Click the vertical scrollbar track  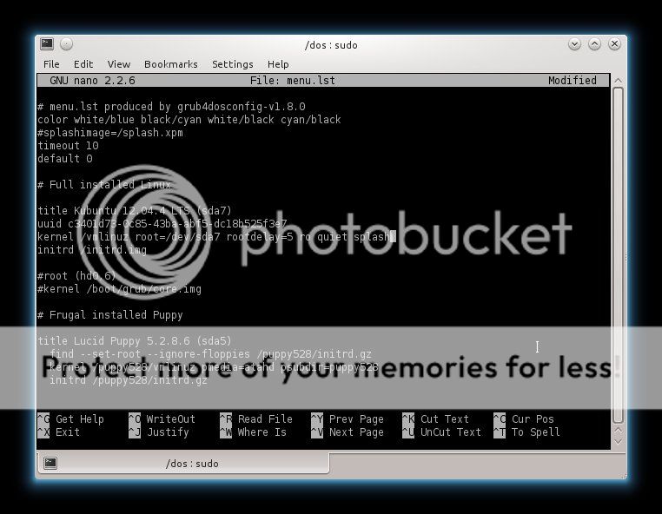click(618, 255)
